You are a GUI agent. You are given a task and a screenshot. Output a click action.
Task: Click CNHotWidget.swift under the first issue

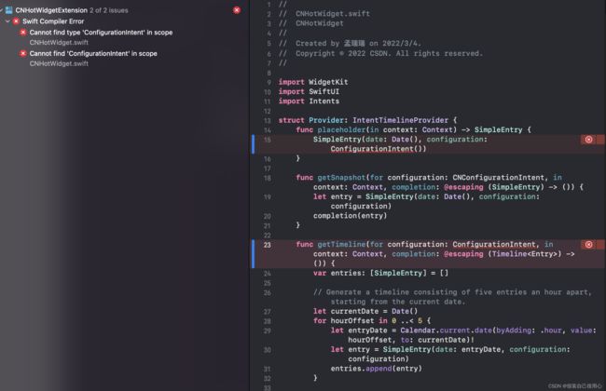(x=59, y=43)
